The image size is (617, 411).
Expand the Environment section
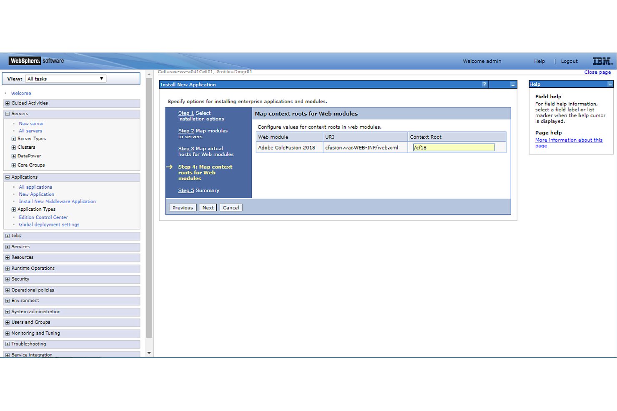[x=8, y=301]
